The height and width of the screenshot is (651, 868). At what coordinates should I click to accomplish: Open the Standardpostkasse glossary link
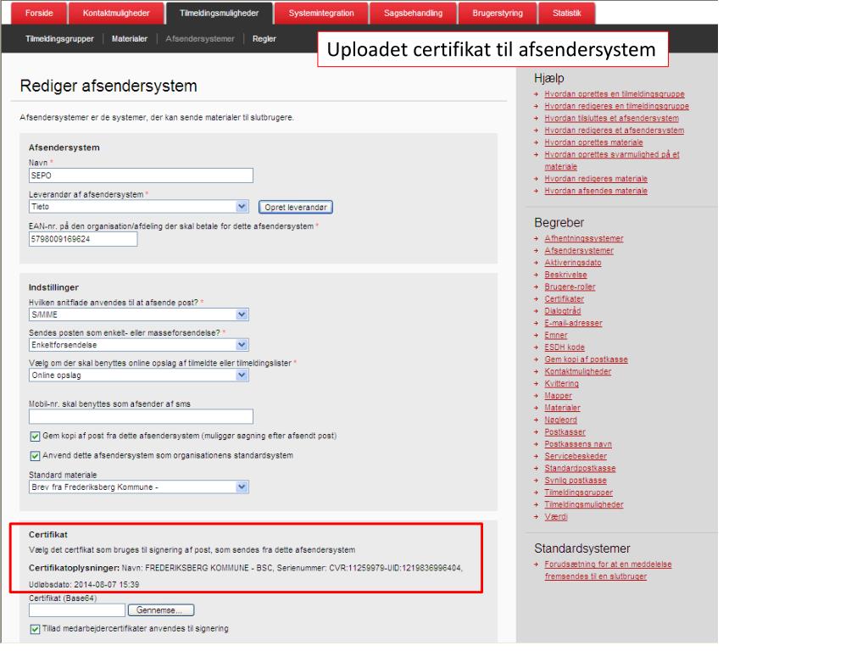pos(580,469)
